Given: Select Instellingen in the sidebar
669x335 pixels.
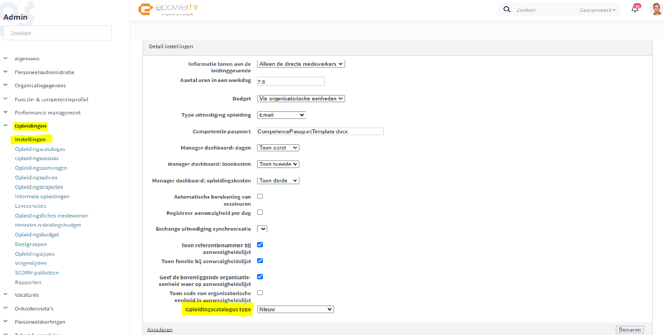Looking at the screenshot, I should pyautogui.click(x=30, y=139).
